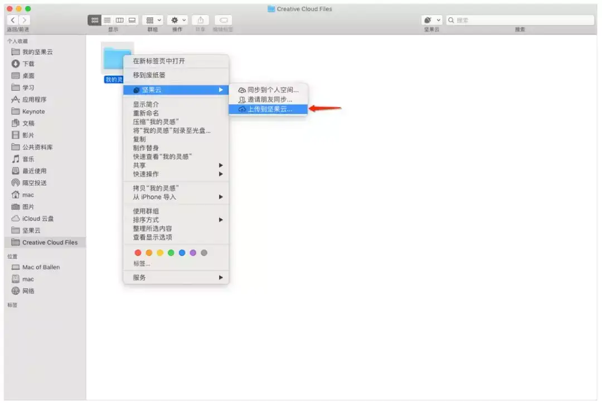
Task: Open 音乐 music in the sidebar
Action: 45,159
